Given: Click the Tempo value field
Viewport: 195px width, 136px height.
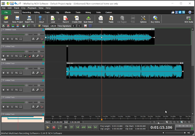Looking at the screenshot, I should (x=53, y=26).
